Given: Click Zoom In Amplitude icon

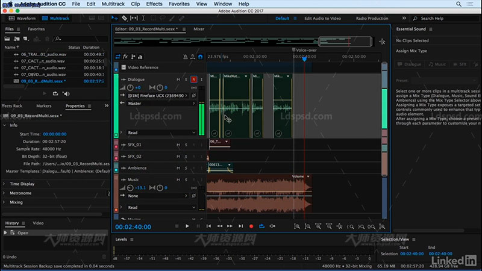Looking at the screenshot, I should (297, 226).
